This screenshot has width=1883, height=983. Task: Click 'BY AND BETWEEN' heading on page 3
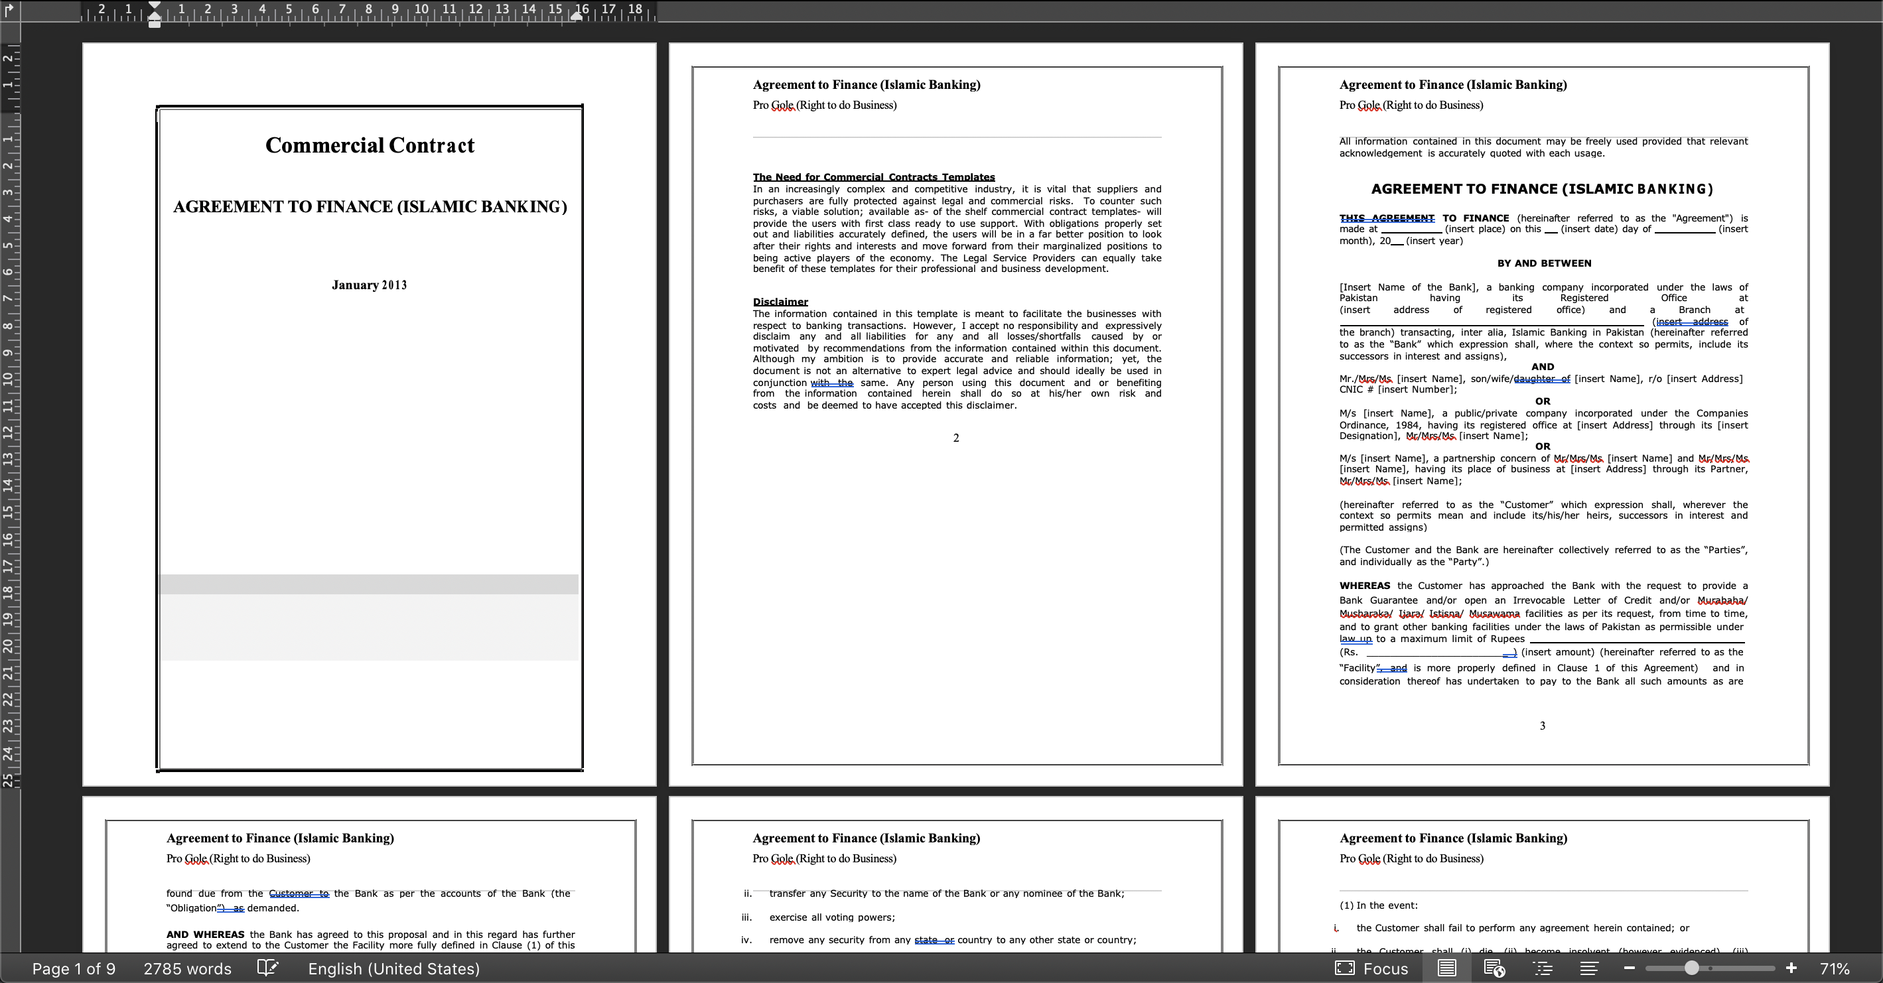click(x=1544, y=263)
